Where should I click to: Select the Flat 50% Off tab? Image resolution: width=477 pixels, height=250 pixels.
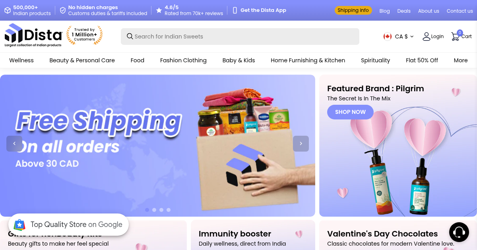(x=422, y=60)
